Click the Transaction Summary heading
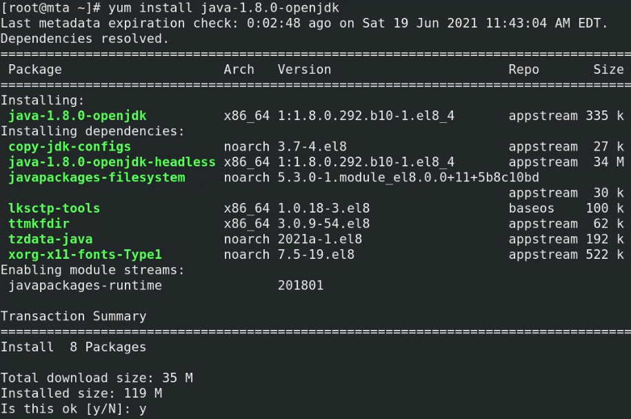 tap(74, 317)
